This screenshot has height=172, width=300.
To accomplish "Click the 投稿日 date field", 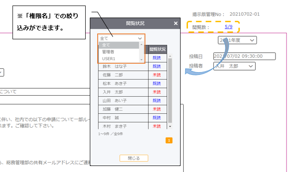I will [244, 56].
